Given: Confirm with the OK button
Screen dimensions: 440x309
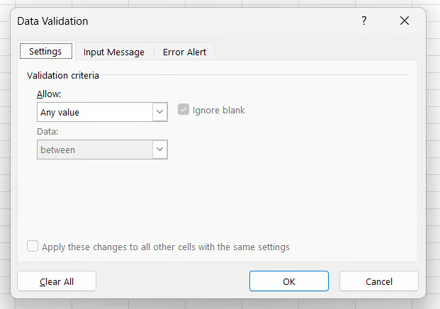Looking at the screenshot, I should [288, 281].
